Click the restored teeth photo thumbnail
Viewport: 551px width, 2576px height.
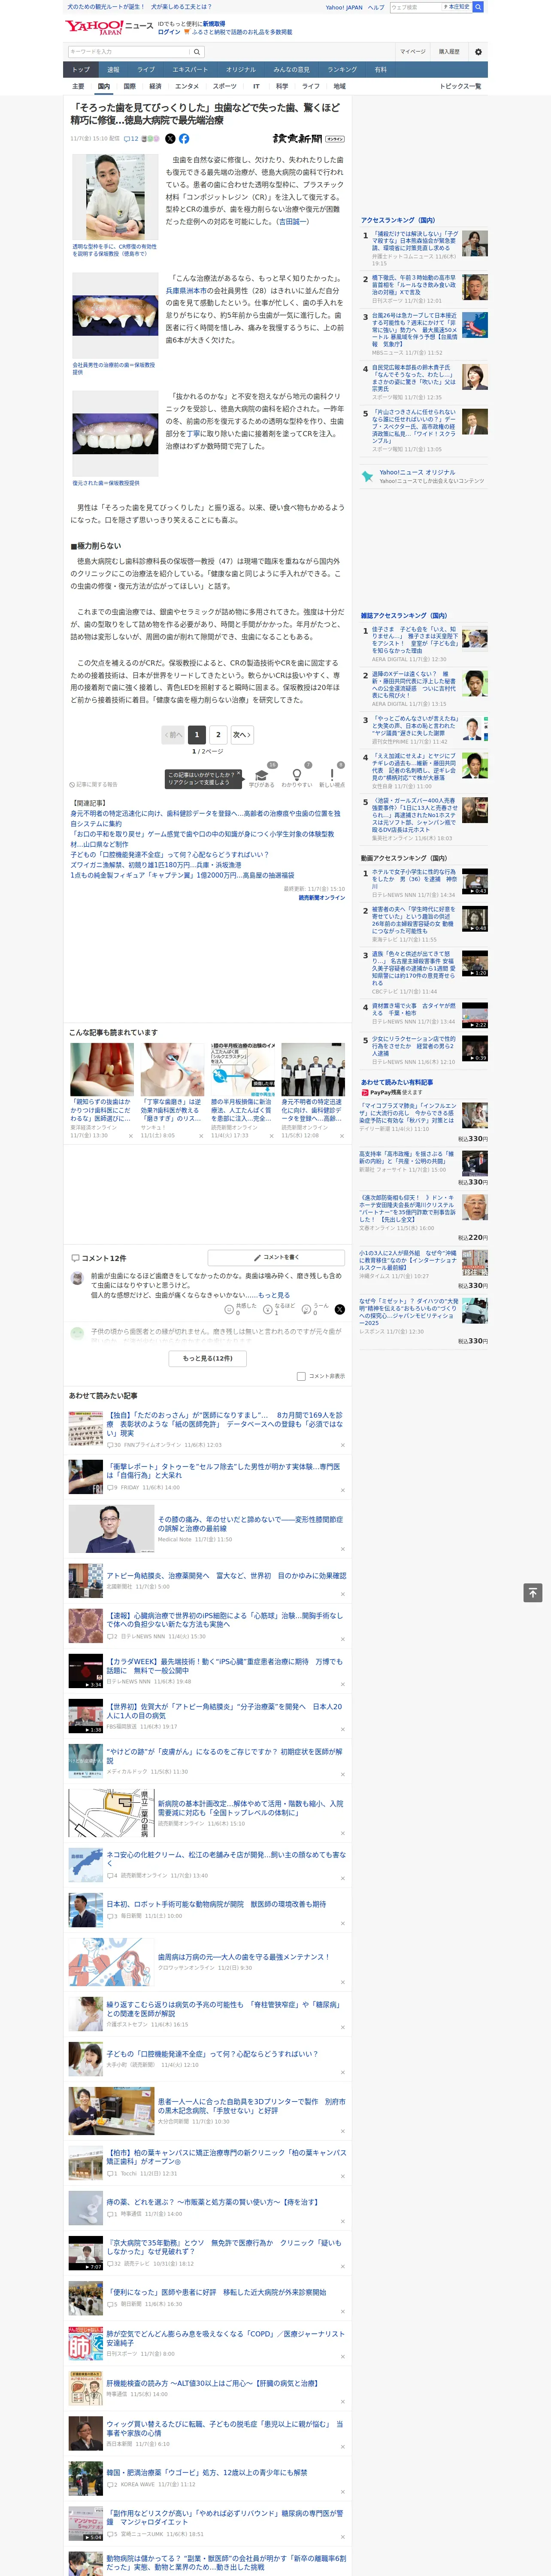115,433
